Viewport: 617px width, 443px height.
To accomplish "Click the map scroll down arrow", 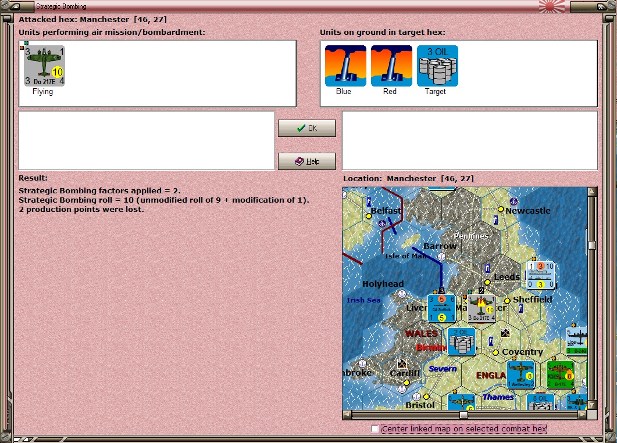I will coord(592,405).
